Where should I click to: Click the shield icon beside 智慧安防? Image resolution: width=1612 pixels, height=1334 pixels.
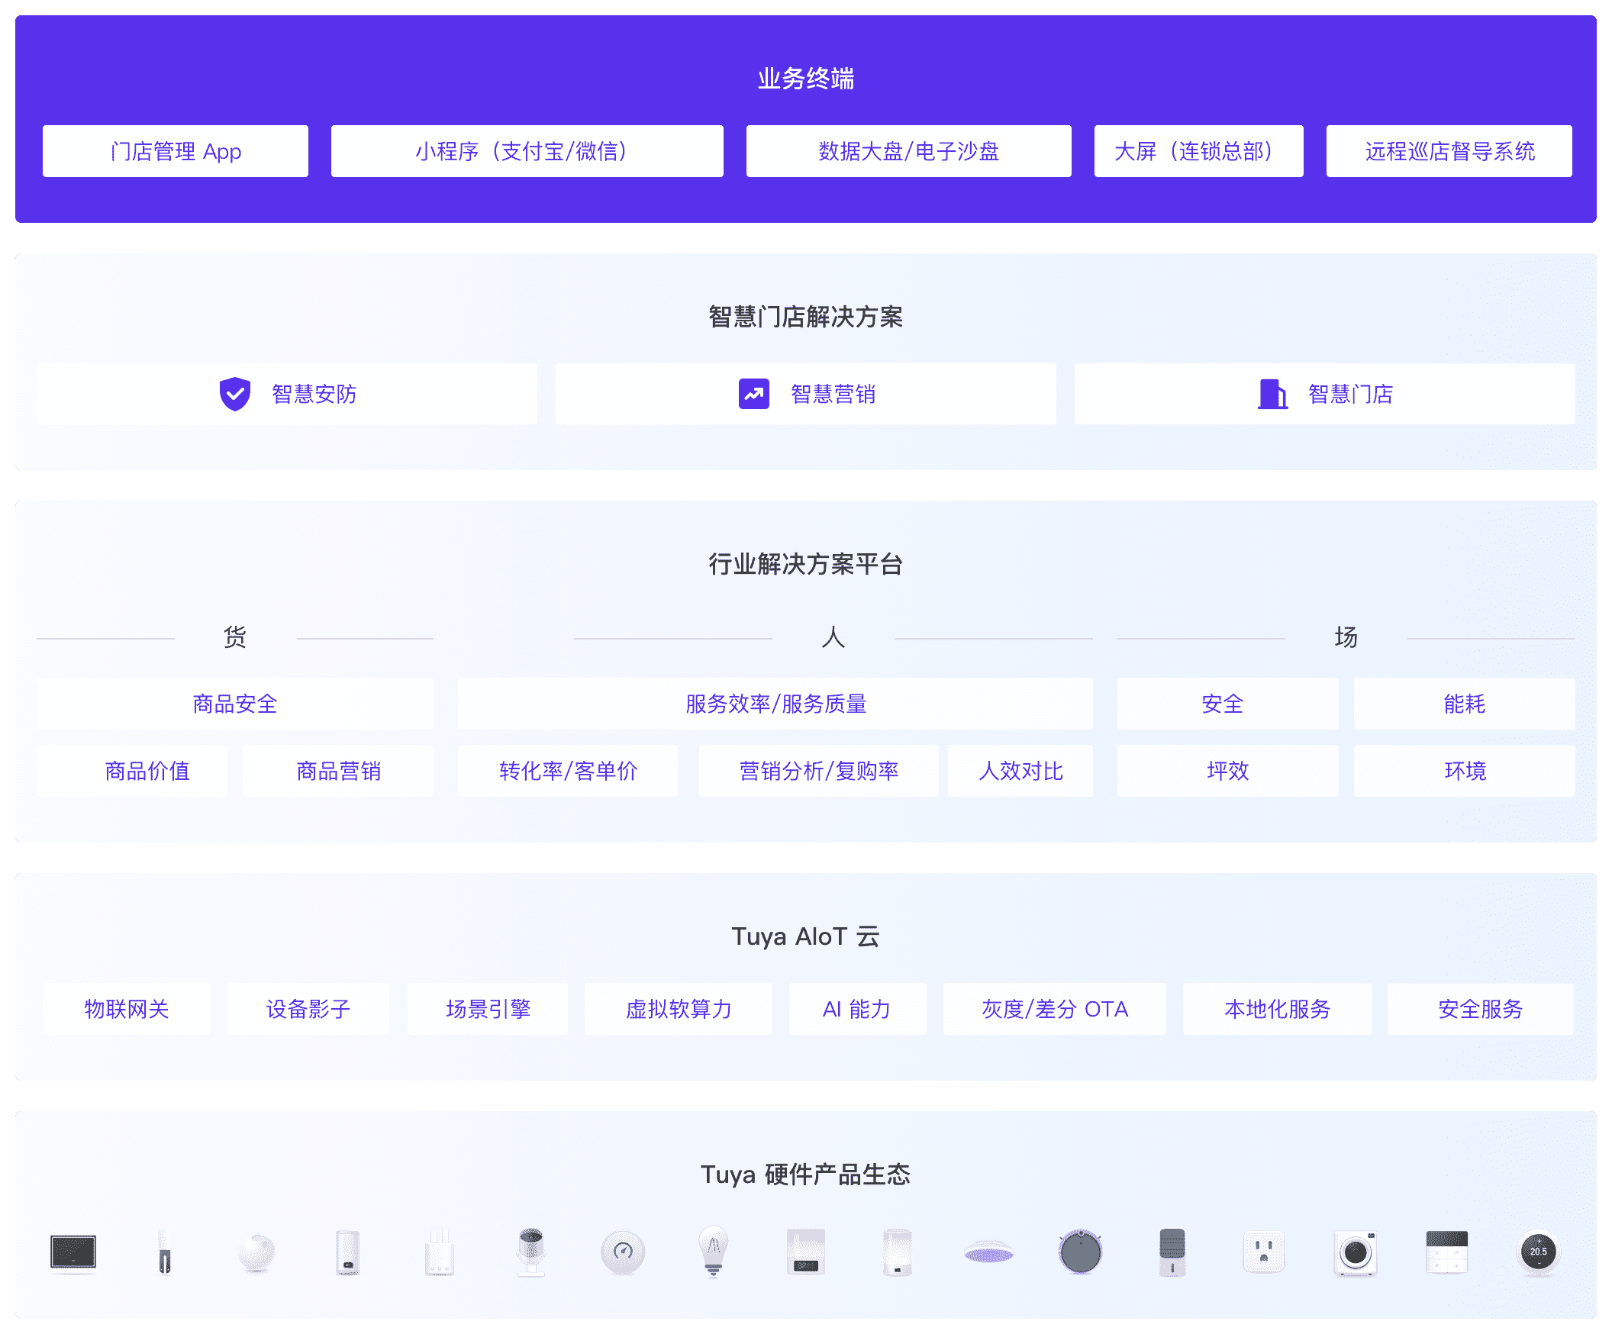pyautogui.click(x=235, y=394)
